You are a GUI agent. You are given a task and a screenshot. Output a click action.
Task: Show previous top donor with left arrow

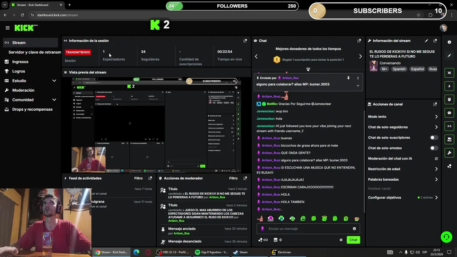(x=256, y=56)
